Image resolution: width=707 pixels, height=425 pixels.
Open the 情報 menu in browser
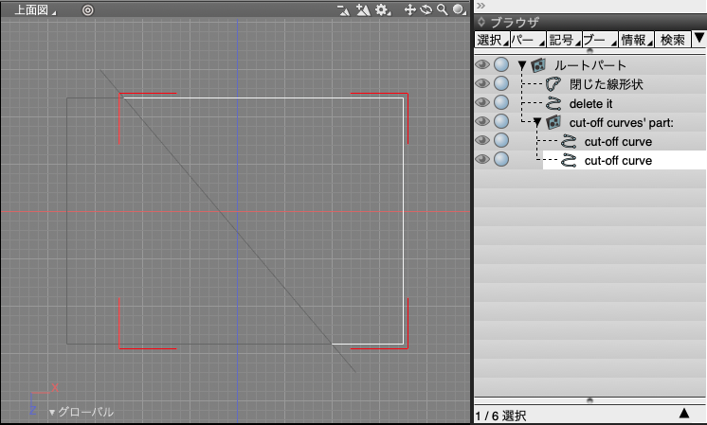(x=634, y=40)
